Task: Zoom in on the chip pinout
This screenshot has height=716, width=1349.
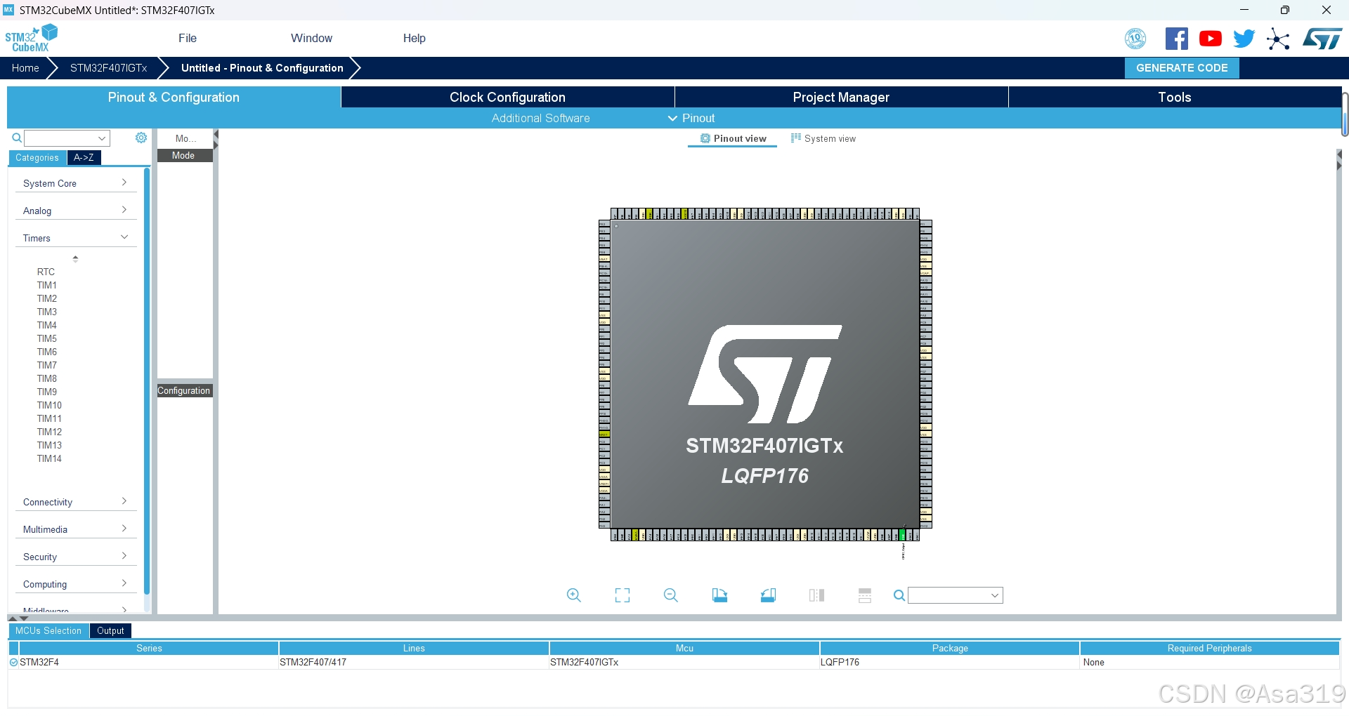Action: [x=574, y=595]
